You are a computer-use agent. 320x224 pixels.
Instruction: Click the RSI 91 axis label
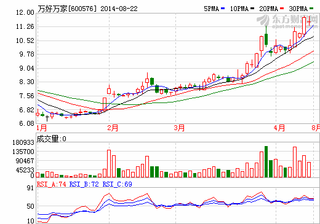[x=30, y=188]
